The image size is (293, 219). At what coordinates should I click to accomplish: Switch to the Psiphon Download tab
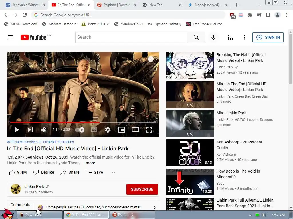pyautogui.click(x=117, y=5)
